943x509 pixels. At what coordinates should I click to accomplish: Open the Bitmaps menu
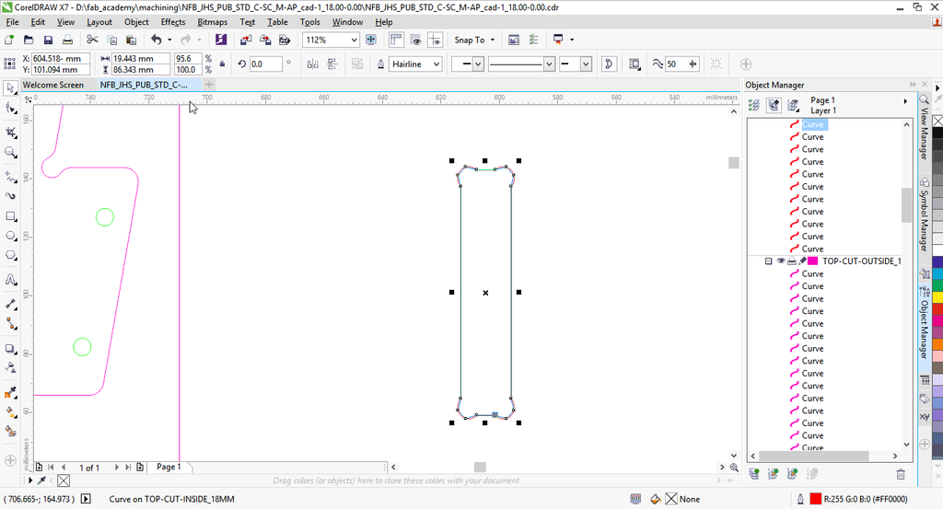[213, 22]
